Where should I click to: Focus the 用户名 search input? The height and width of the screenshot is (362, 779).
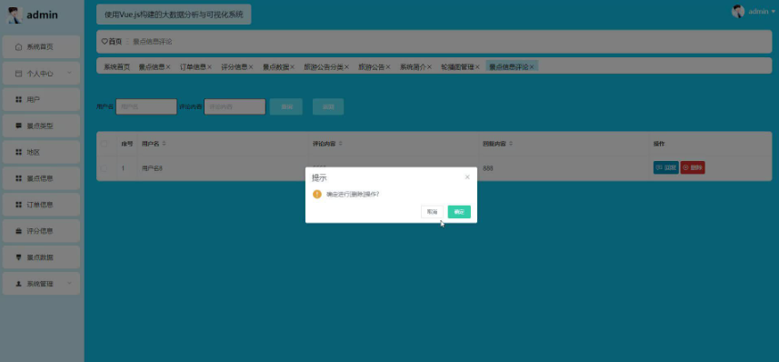click(146, 106)
